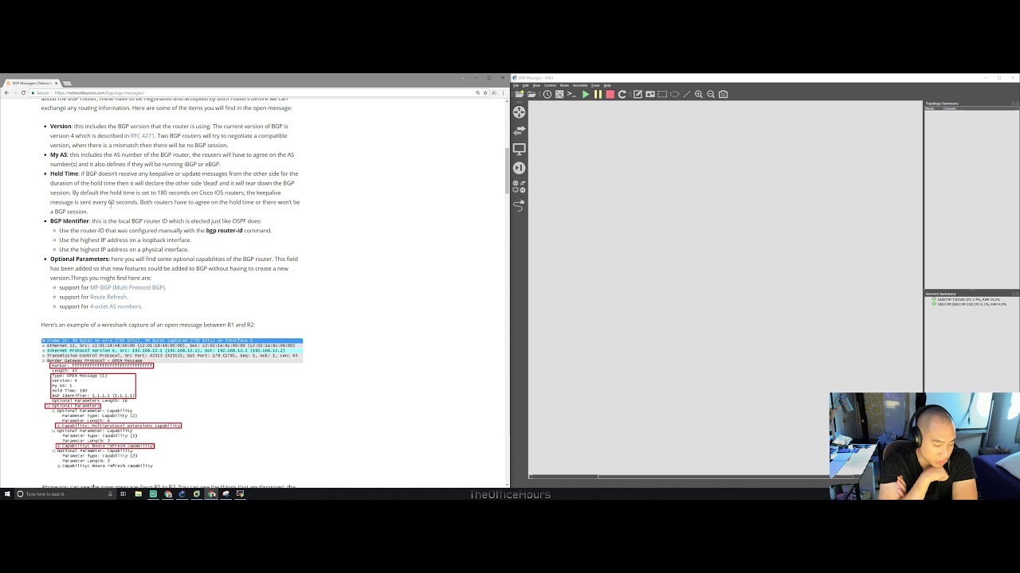This screenshot has height=573, width=1020.
Task: Toggle show interface labels icon in GNS3
Action: click(559, 94)
